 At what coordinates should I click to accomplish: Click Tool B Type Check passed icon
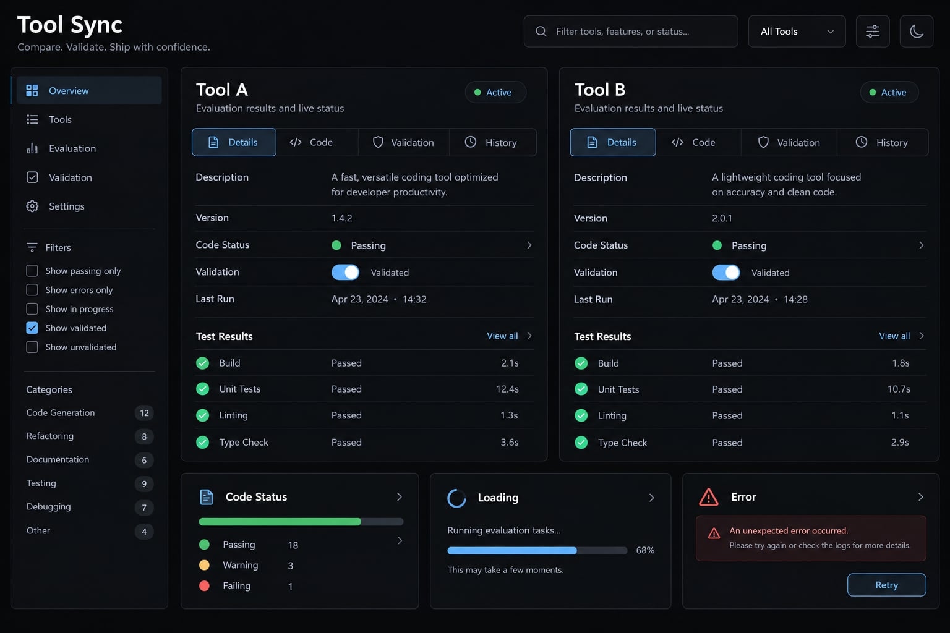pyautogui.click(x=581, y=443)
